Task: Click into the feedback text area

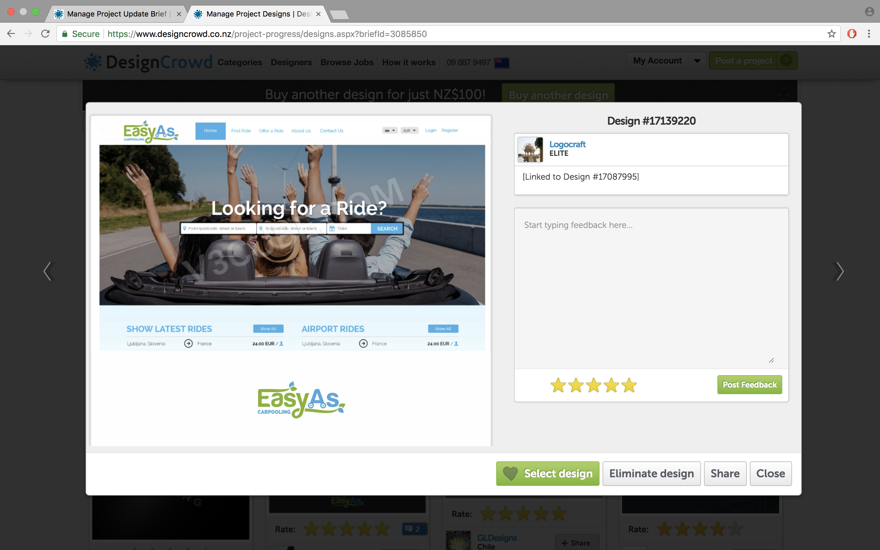Action: click(x=651, y=287)
